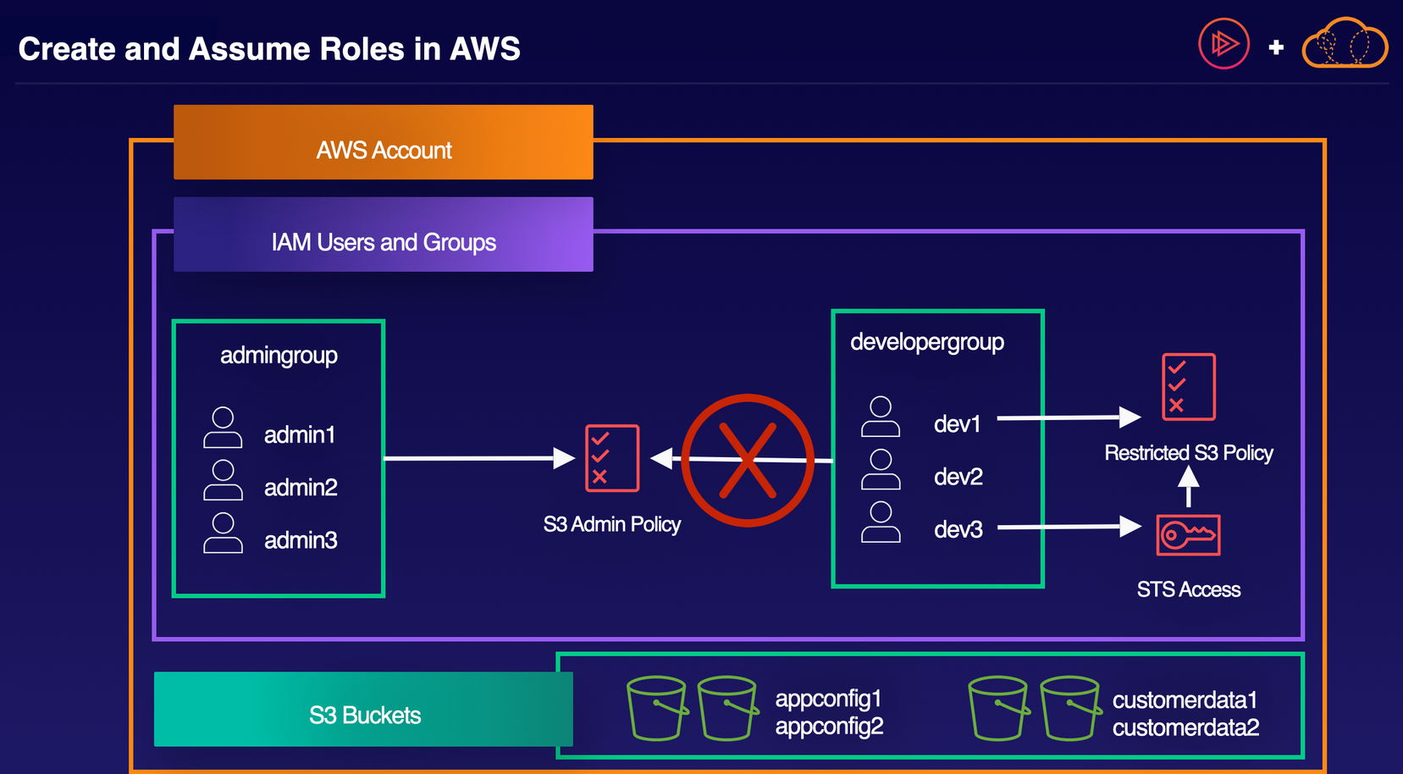Click the Restricted S3 Policy document icon
Image resolution: width=1403 pixels, height=774 pixels.
point(1187,386)
